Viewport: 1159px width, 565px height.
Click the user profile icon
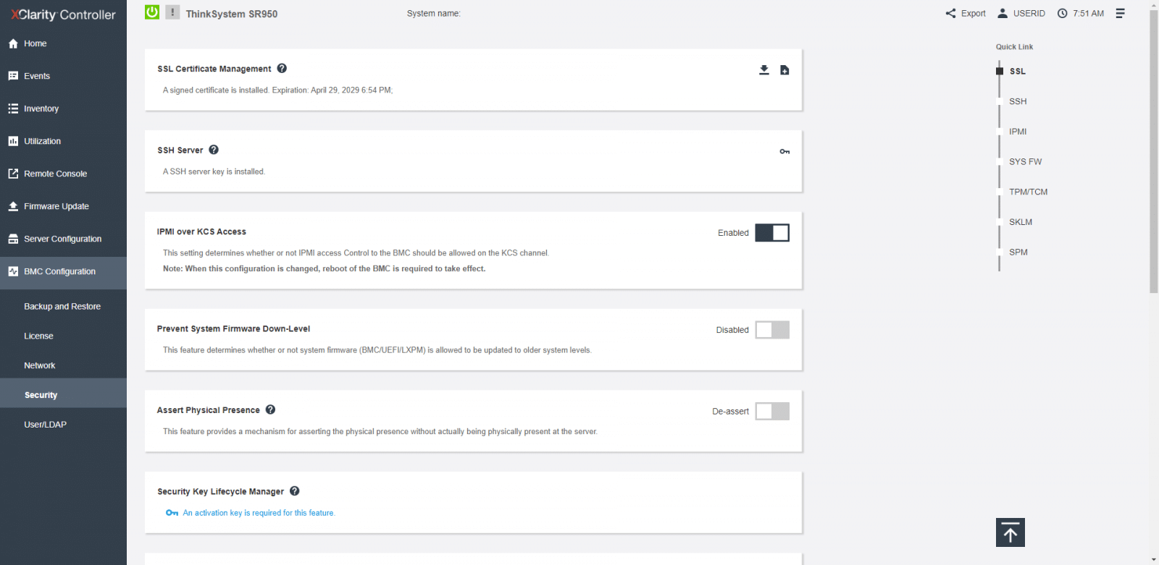[1003, 13]
